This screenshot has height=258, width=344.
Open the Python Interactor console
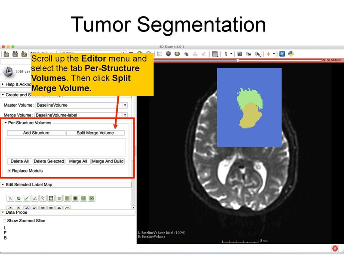click(291, 53)
